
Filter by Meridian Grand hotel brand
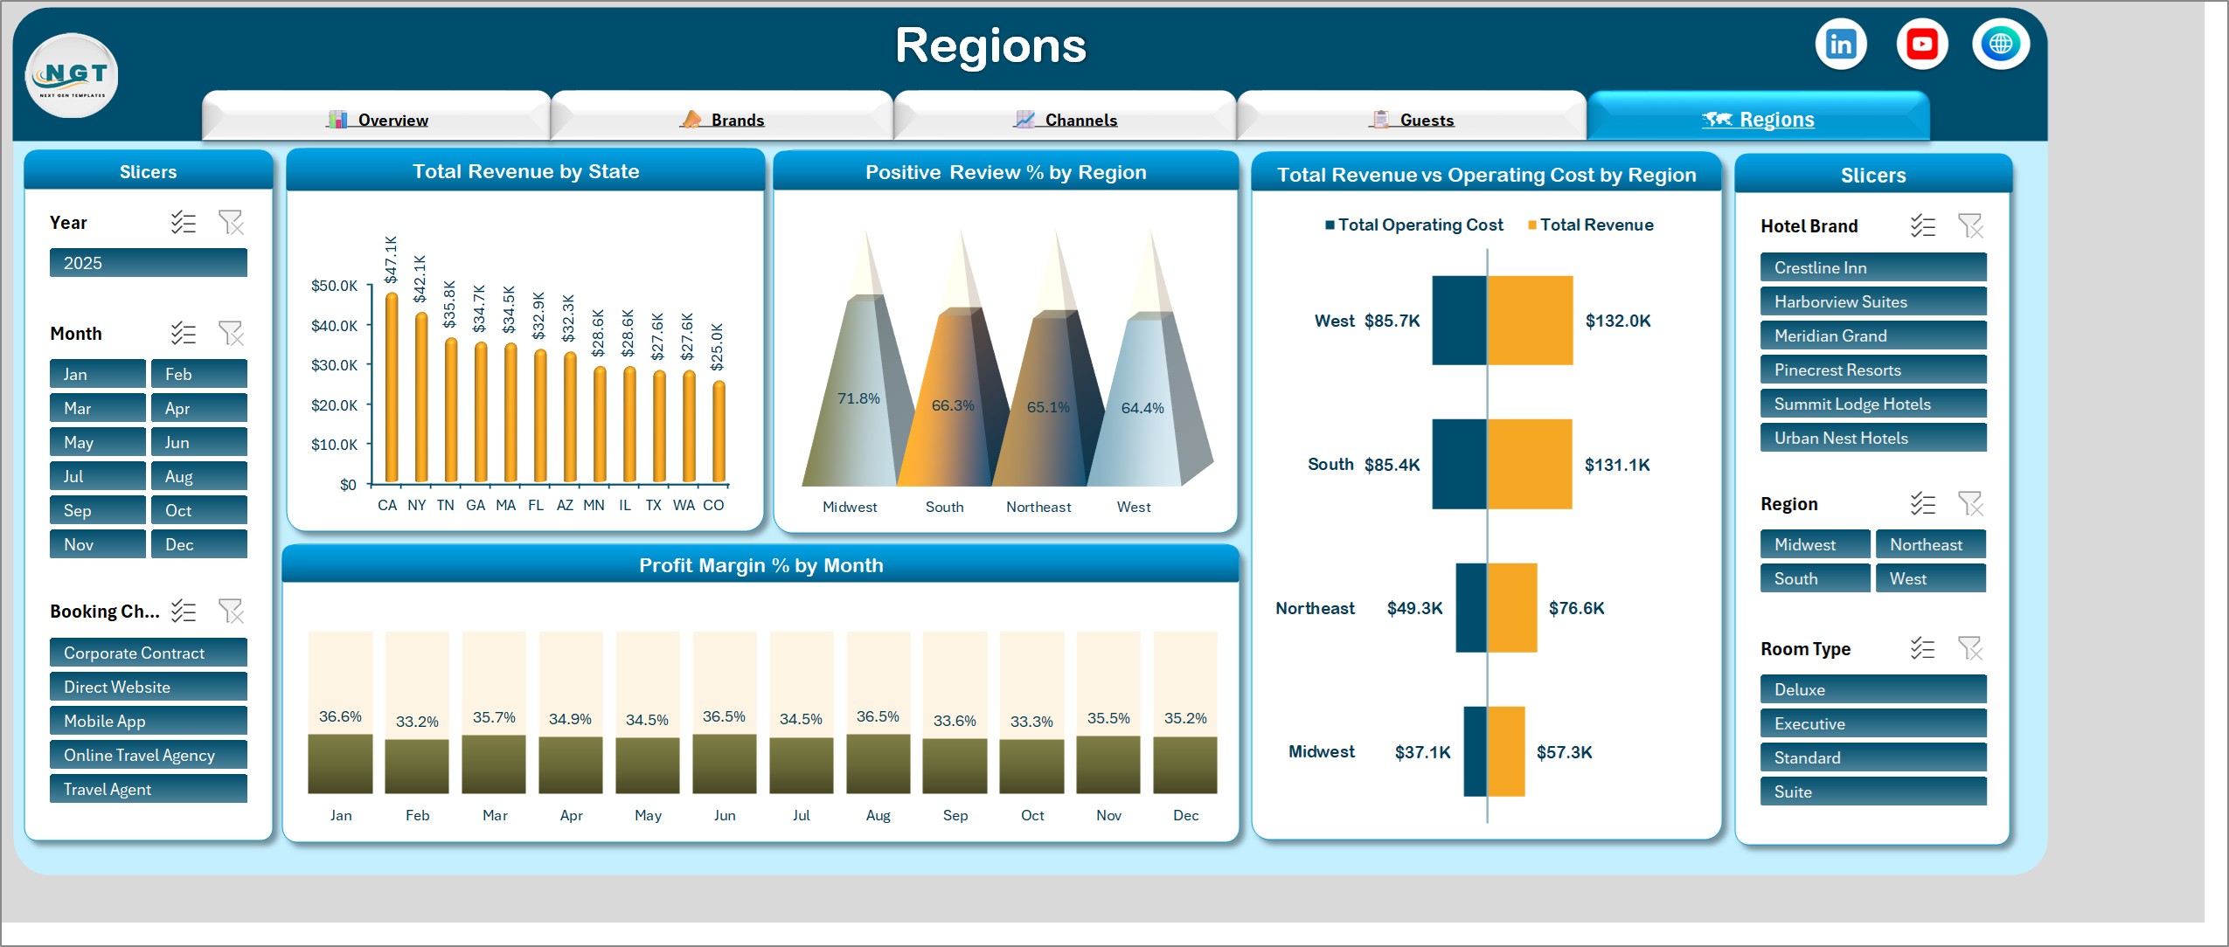[x=1873, y=335]
